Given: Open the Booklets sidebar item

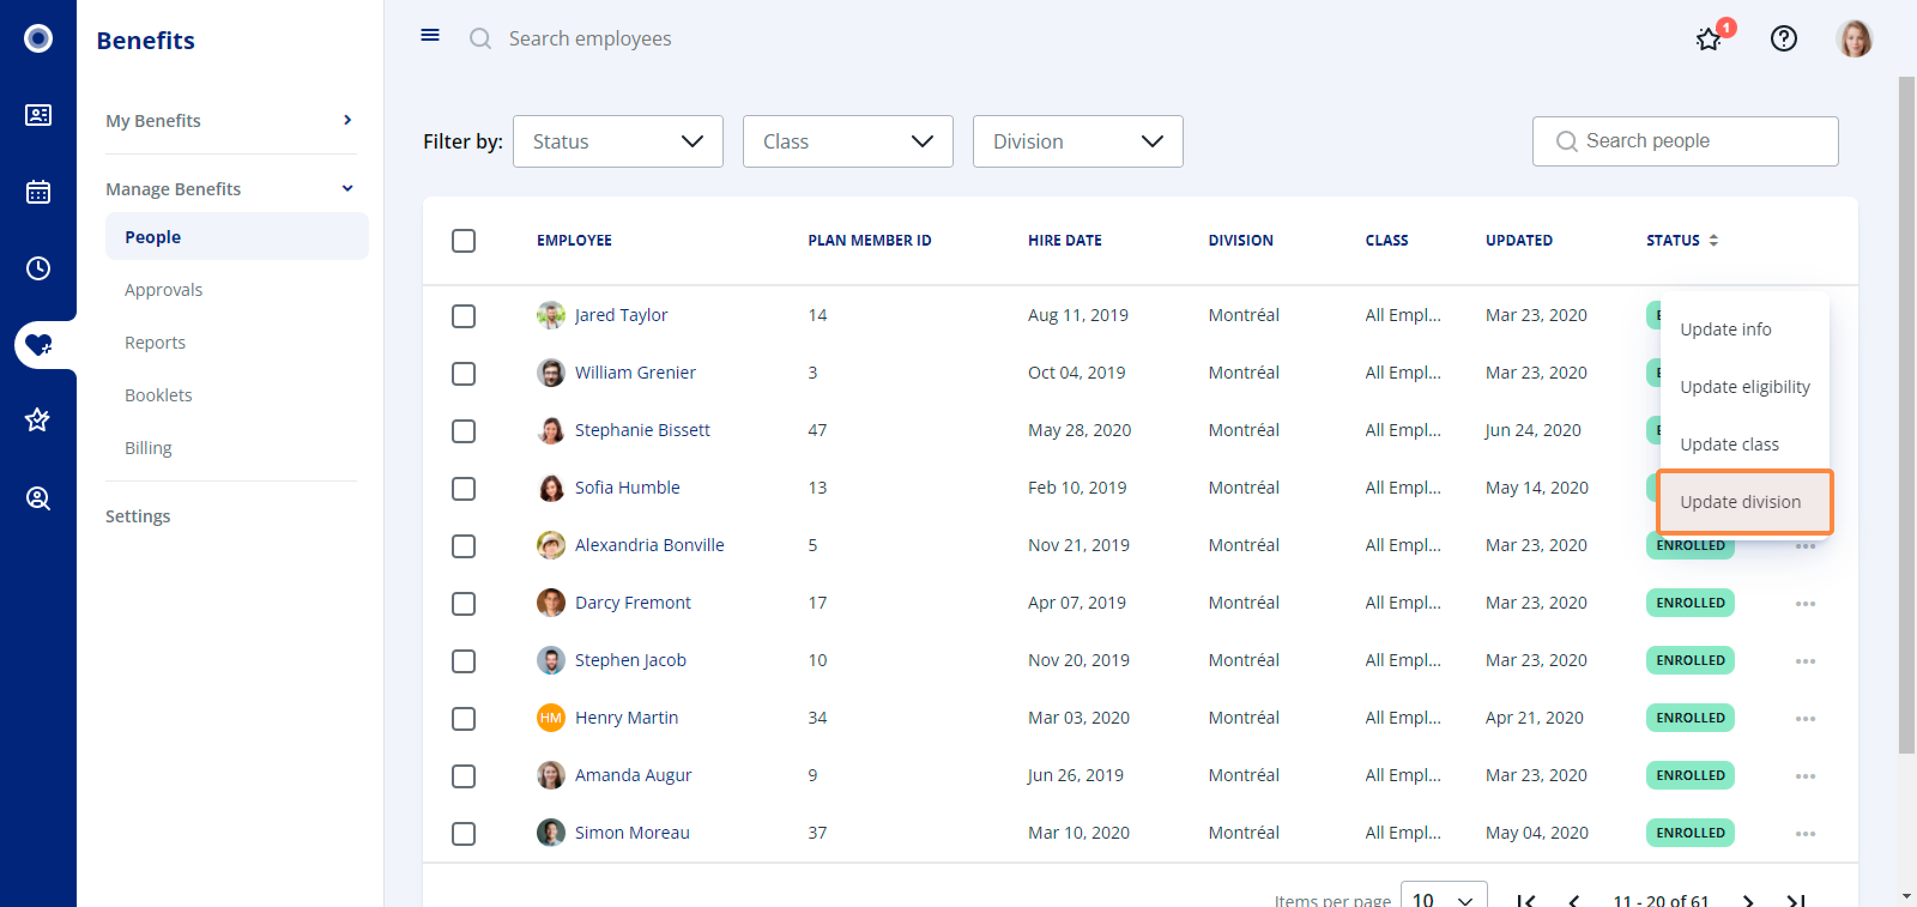Looking at the screenshot, I should (159, 395).
